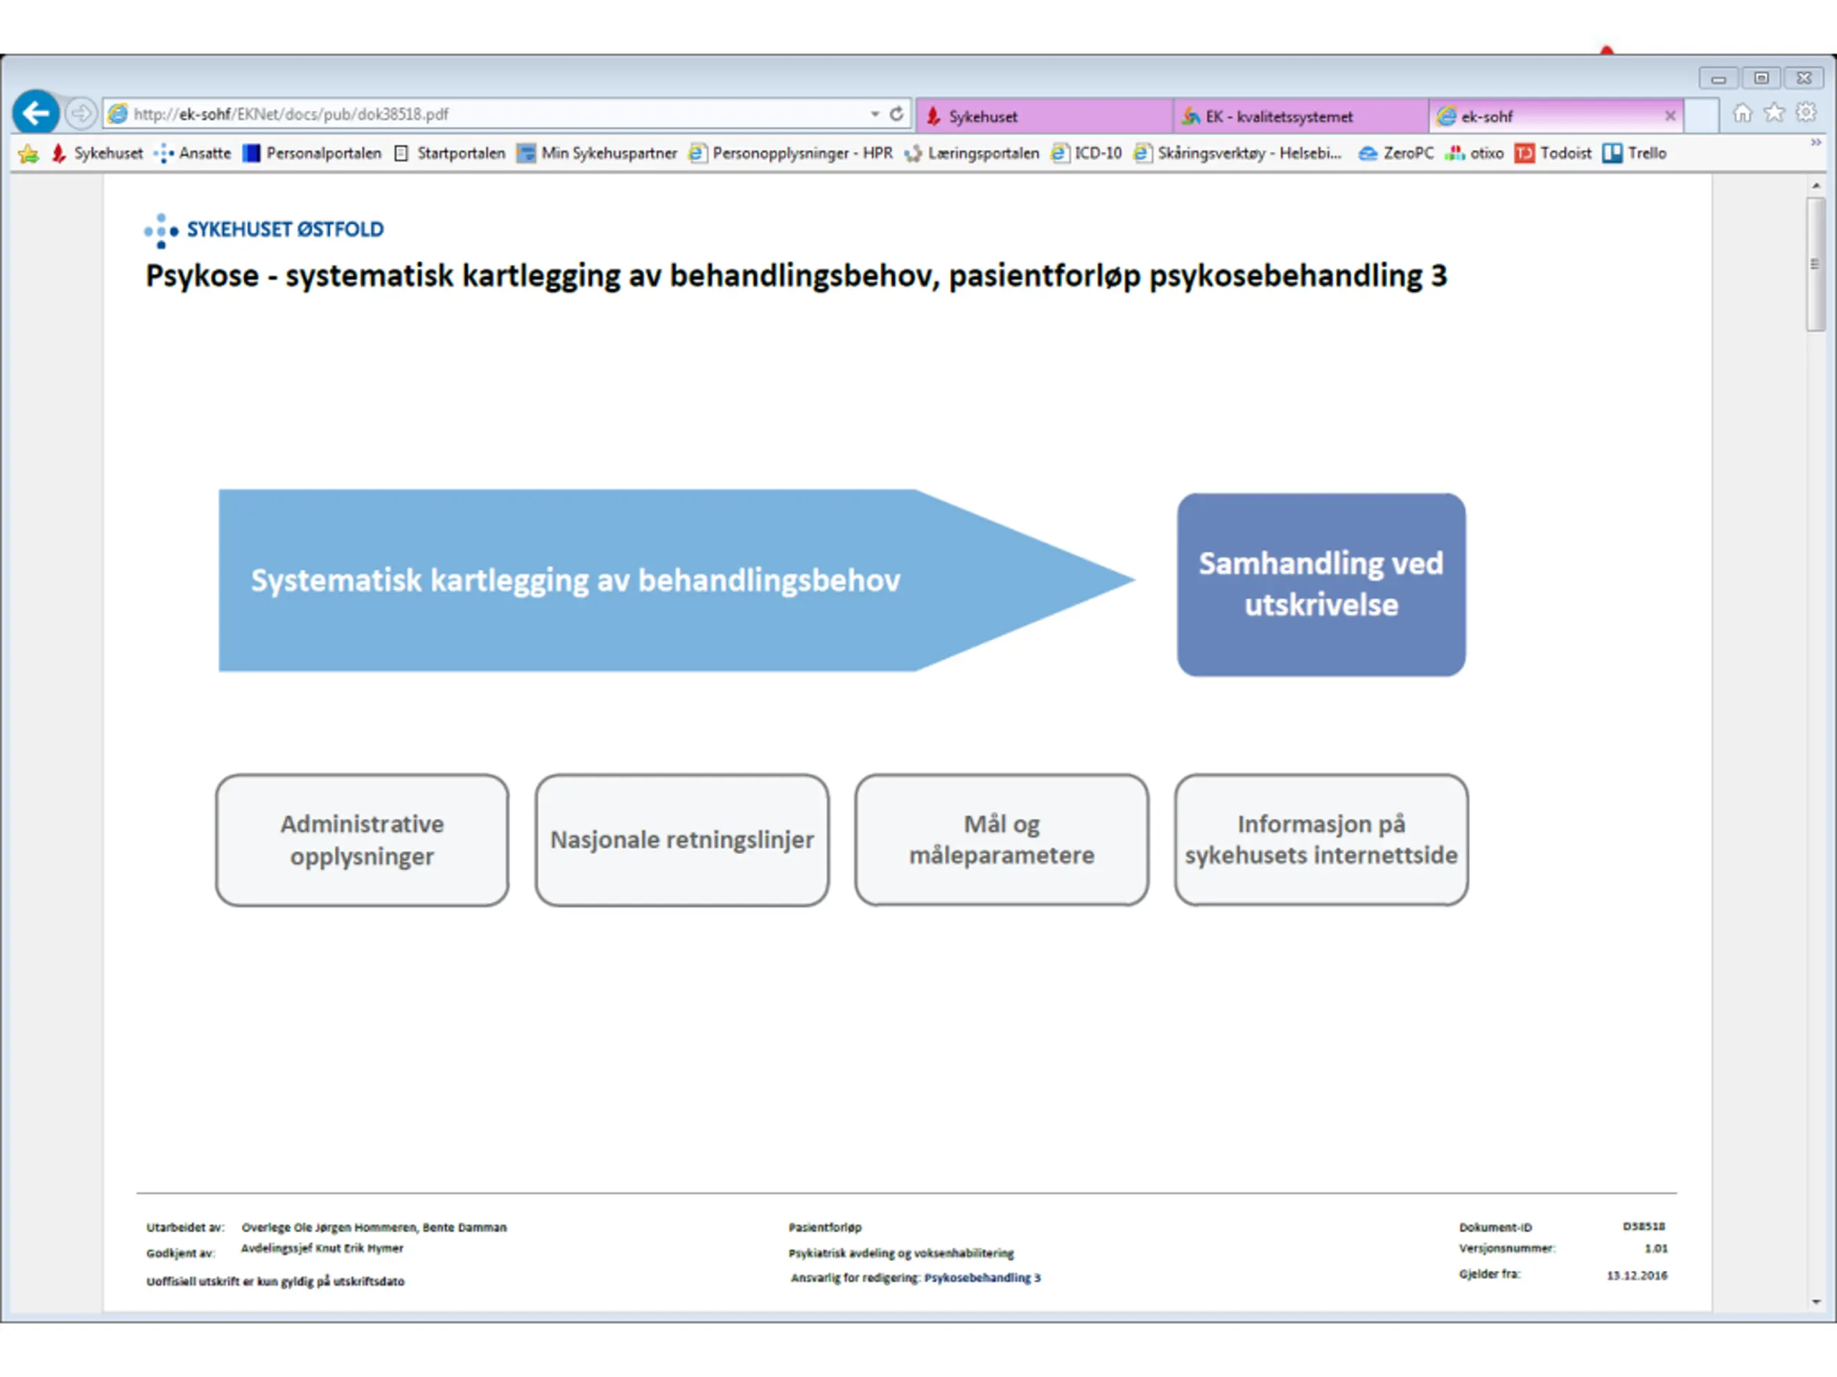Click the Psykosebehandling 3 footer link

point(982,1277)
